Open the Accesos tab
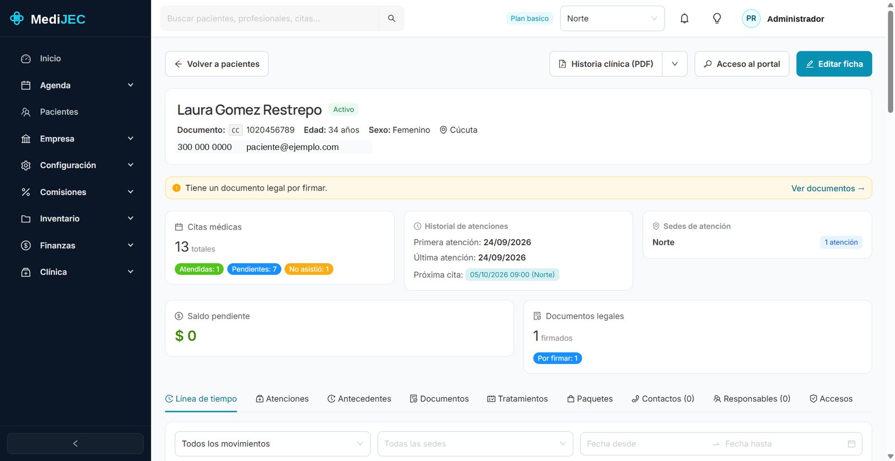This screenshot has width=895, height=461. [831, 399]
